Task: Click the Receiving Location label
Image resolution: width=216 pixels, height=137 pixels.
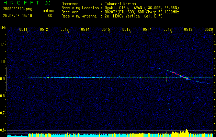Action: [80, 8]
